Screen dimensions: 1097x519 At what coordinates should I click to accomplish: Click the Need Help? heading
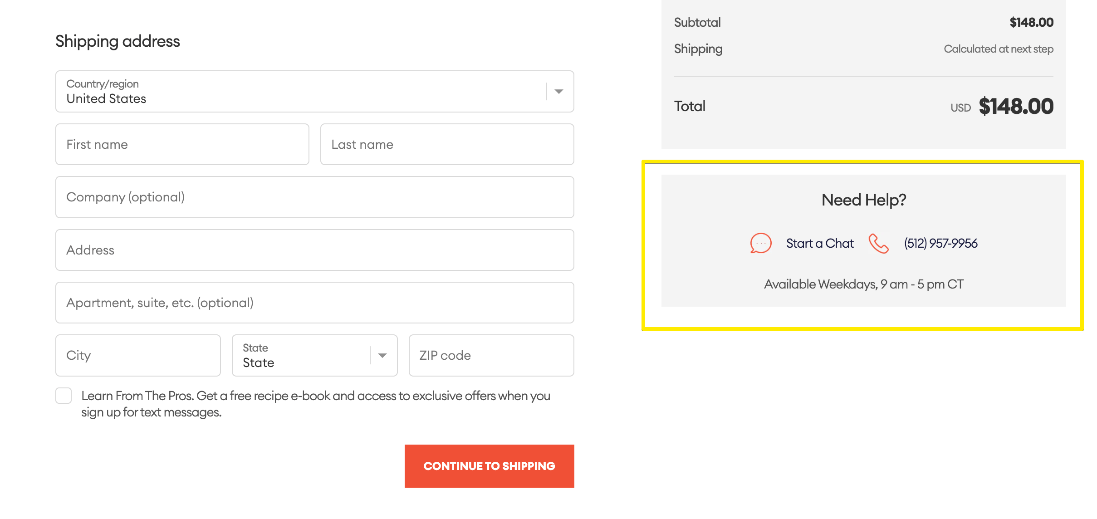click(863, 200)
